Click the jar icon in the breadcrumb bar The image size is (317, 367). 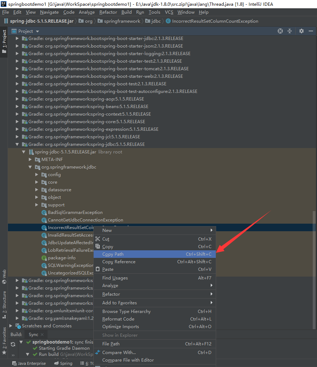[x=6, y=21]
